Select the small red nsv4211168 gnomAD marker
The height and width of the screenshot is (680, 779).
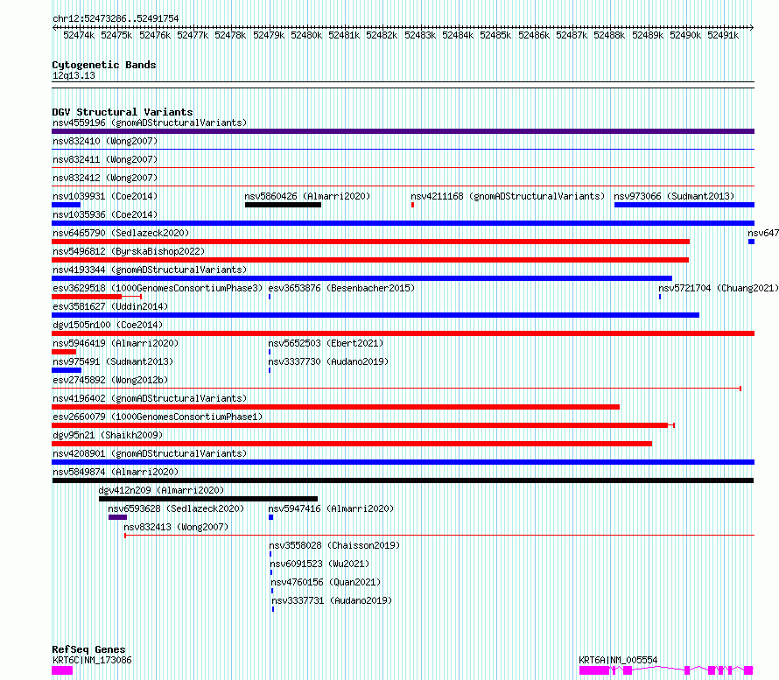click(x=412, y=205)
